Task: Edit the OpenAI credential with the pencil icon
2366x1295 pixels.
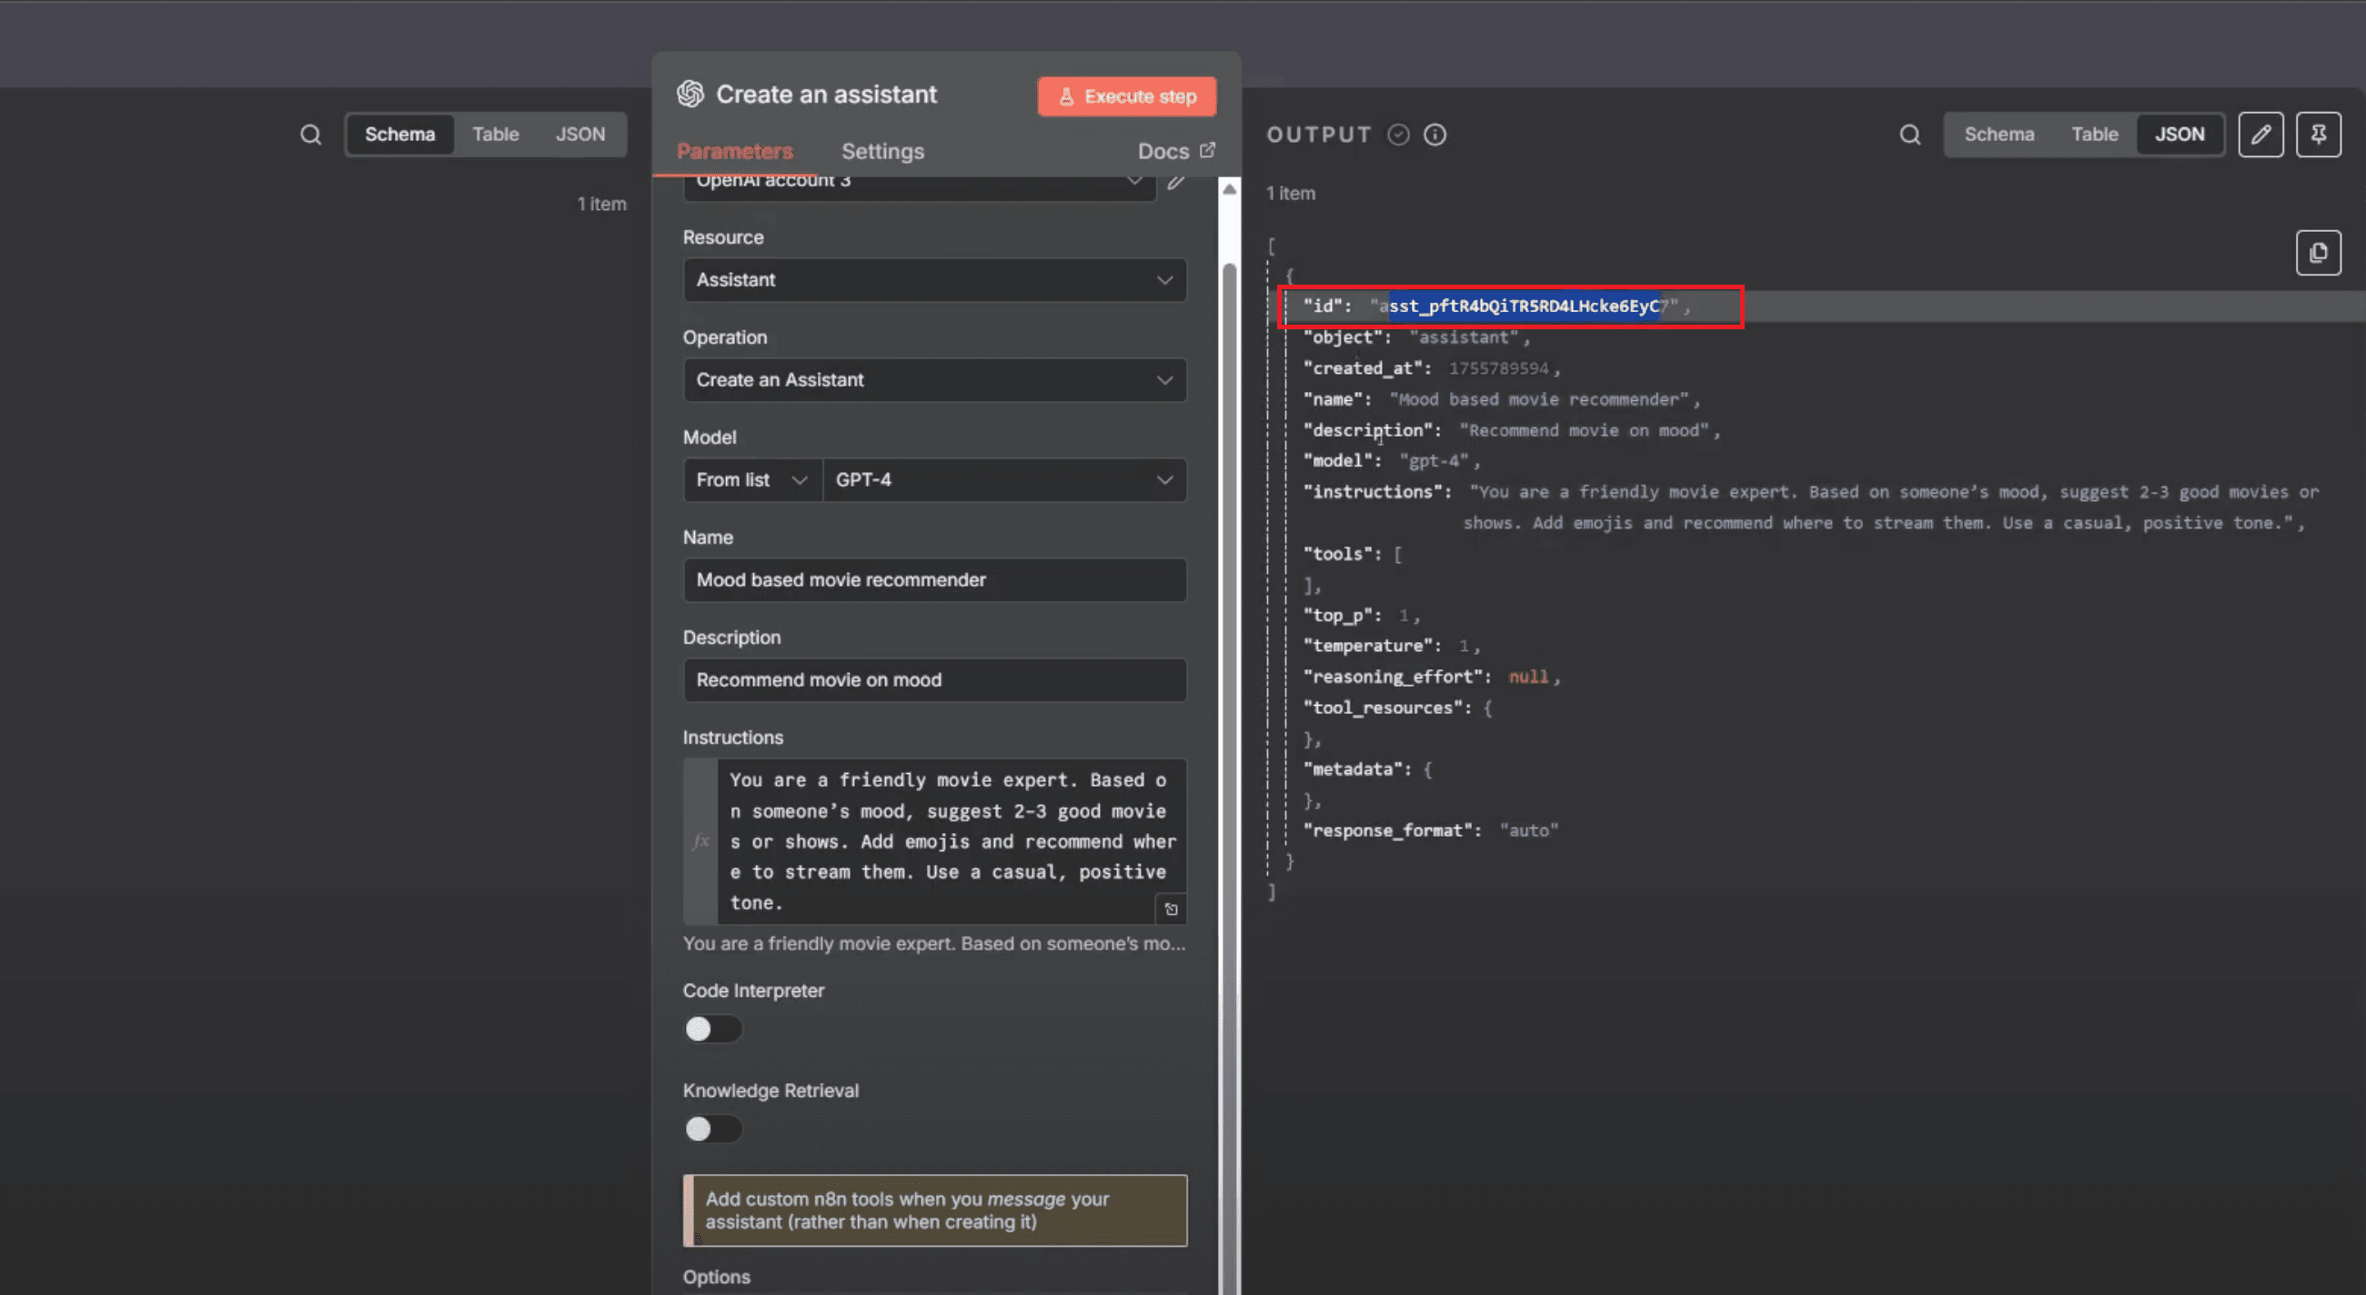Action: tap(1174, 182)
